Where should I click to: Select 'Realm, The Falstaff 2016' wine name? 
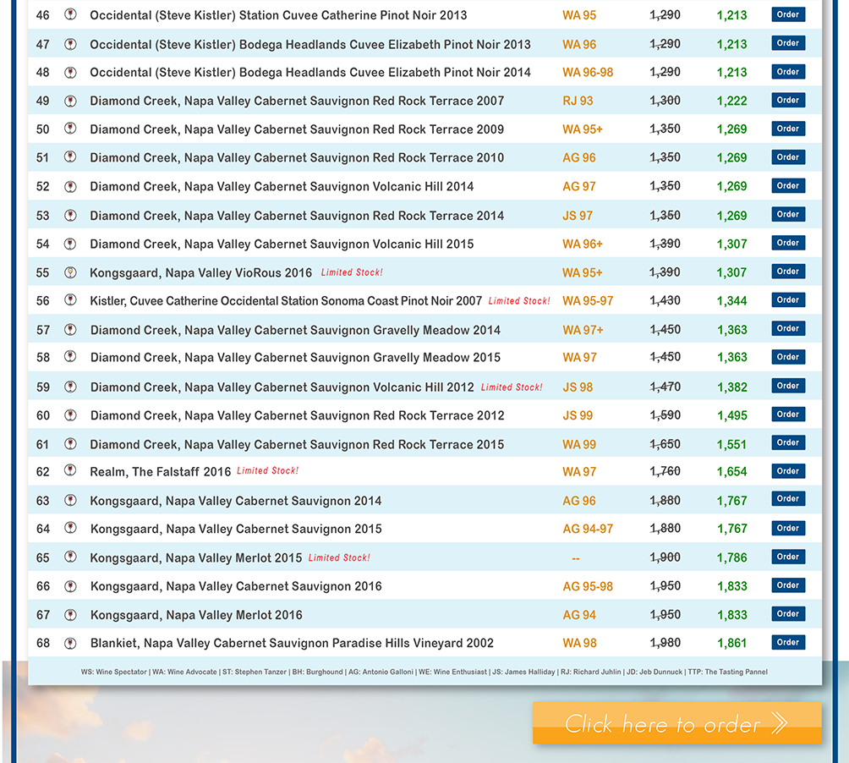(161, 472)
